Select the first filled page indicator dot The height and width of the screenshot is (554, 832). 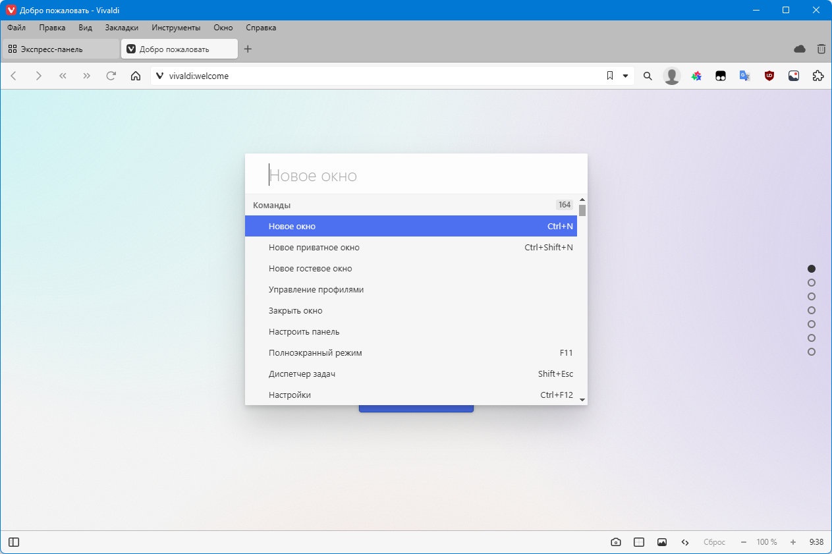[x=812, y=269]
